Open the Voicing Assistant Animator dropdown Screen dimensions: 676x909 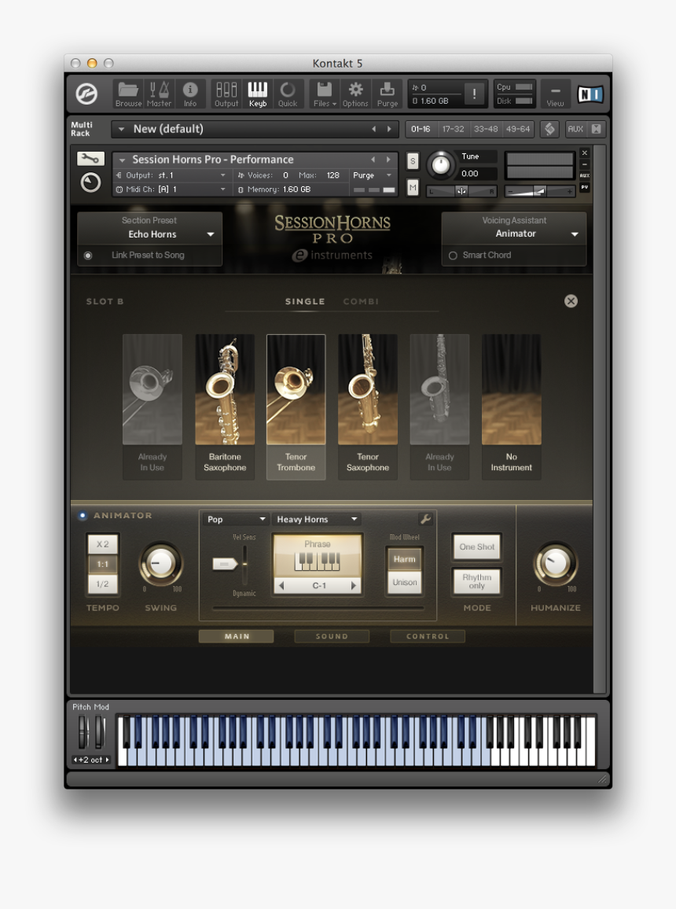pyautogui.click(x=514, y=234)
